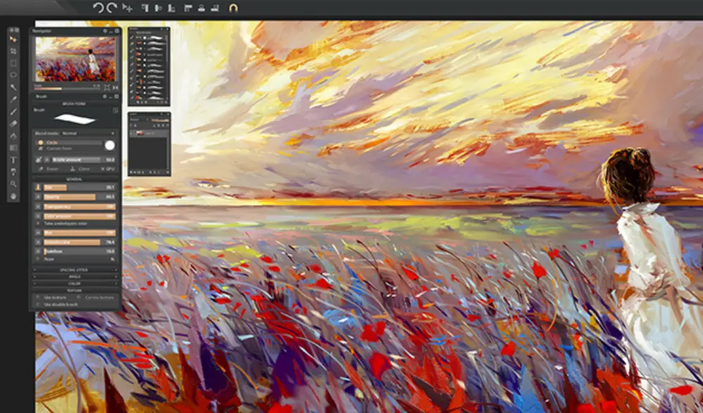Toggle Take underlayers color option
The height and width of the screenshot is (413, 703).
tap(39, 223)
